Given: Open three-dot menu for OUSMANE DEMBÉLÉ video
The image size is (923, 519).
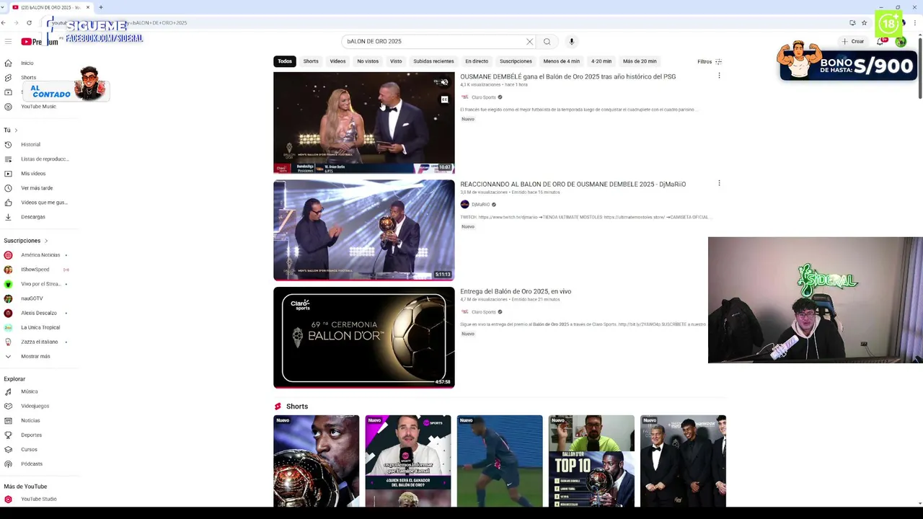Looking at the screenshot, I should [x=719, y=76].
